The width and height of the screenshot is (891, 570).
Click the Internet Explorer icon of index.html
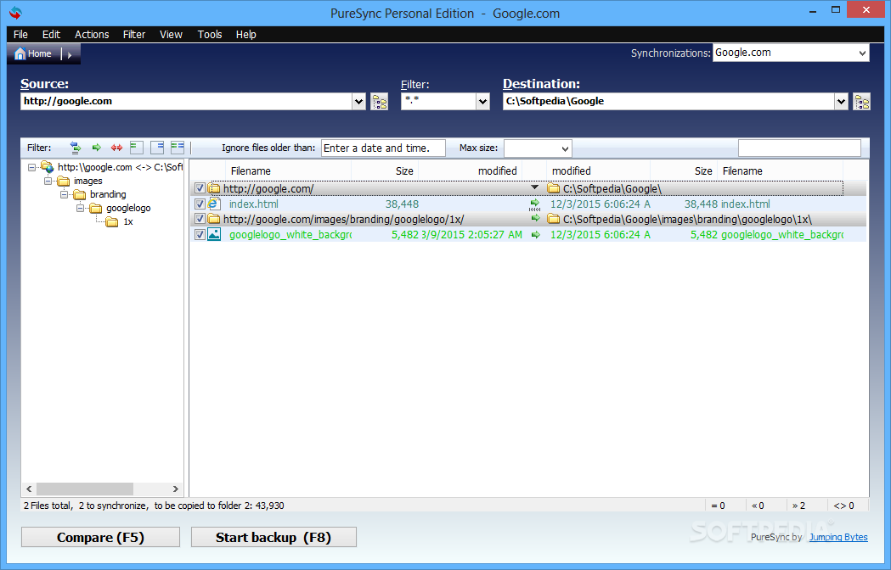point(214,204)
